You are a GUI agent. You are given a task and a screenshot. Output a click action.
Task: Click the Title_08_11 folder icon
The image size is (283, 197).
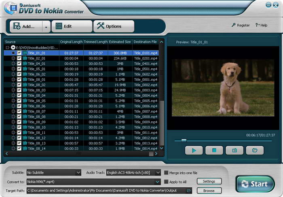[25, 133]
